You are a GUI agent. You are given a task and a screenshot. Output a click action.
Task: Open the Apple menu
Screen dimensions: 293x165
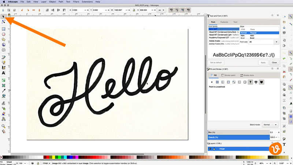click(x=4, y=2)
